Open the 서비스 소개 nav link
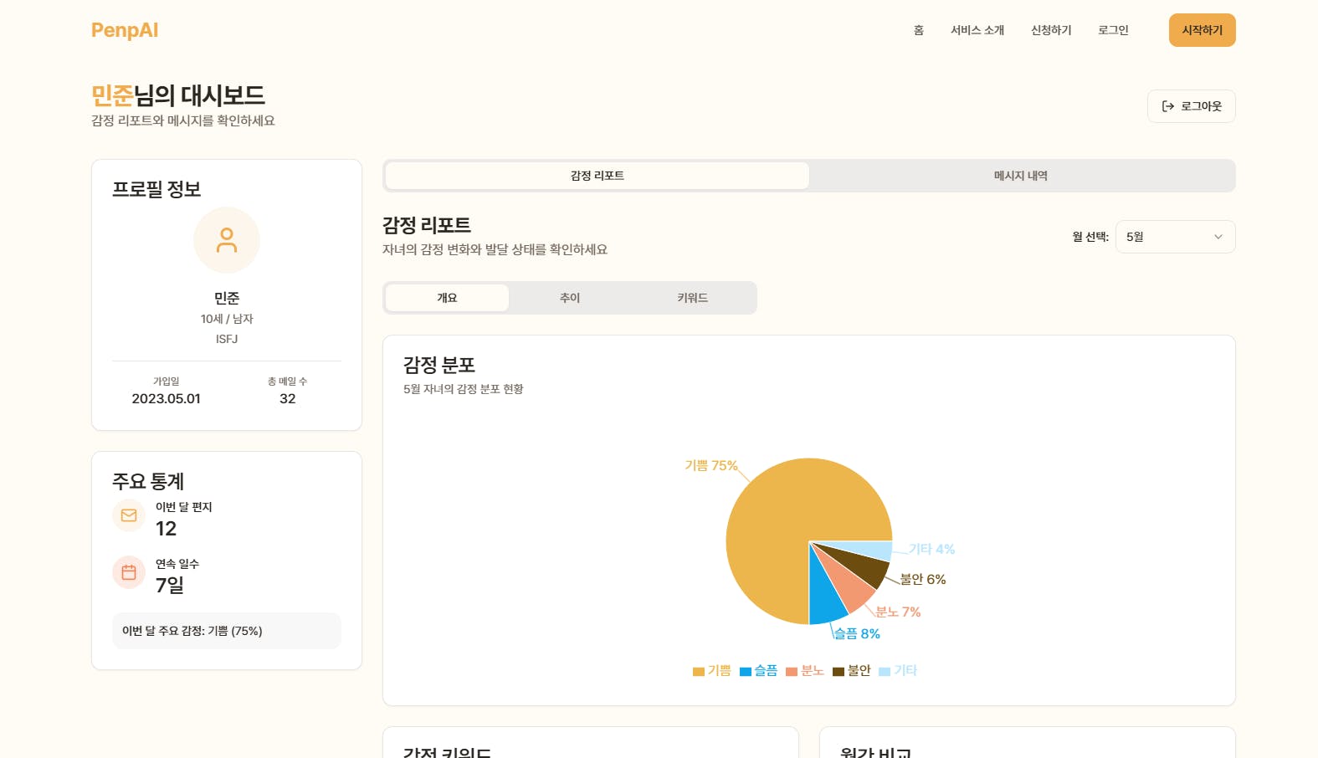The height and width of the screenshot is (758, 1318). point(977,30)
